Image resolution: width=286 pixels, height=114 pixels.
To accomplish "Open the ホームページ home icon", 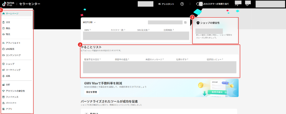I will [x=3, y=13].
